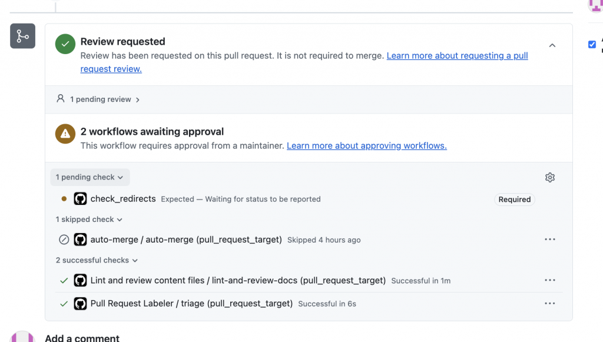The height and width of the screenshot is (342, 603).
Task: Open options for Lint and review check
Action: click(x=550, y=281)
